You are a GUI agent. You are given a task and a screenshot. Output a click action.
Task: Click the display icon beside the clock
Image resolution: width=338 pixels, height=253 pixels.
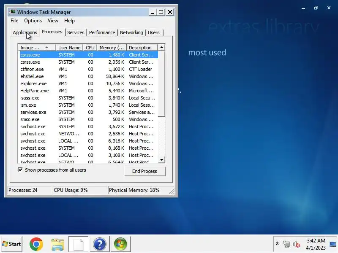click(x=333, y=244)
